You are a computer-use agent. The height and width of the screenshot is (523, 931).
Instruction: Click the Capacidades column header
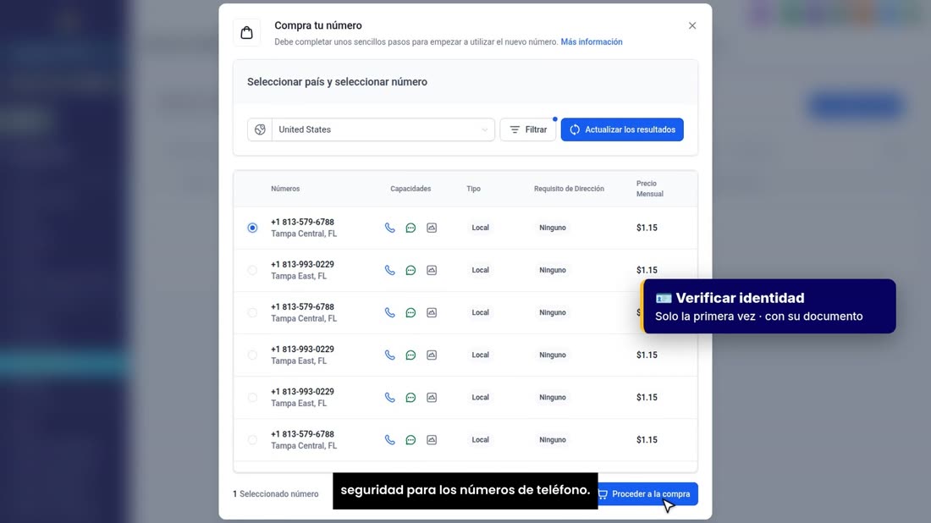pos(410,189)
